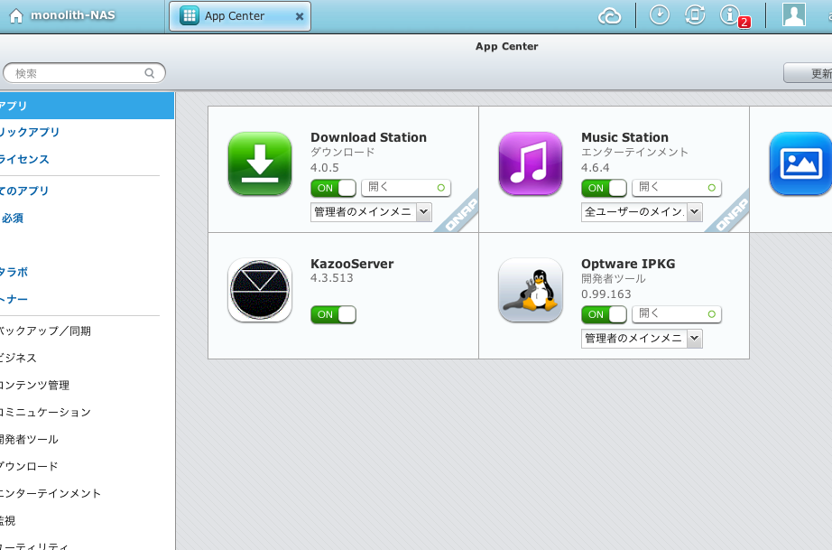Click the Optware IPKG penguin icon
This screenshot has width=832, height=550.
531,290
